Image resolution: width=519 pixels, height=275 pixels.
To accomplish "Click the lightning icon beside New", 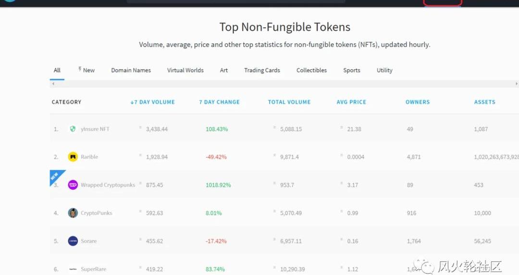I will click(80, 69).
